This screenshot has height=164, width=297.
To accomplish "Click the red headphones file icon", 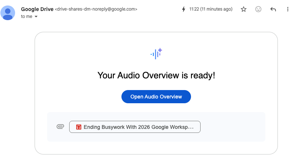I will click(x=79, y=127).
